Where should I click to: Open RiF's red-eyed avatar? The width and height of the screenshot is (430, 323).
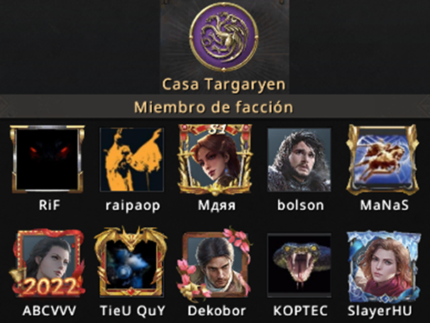point(47,159)
